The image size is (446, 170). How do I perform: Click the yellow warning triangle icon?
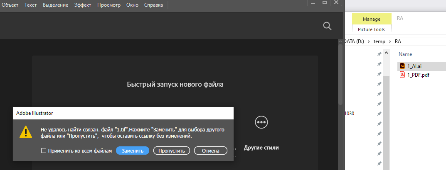point(26,132)
